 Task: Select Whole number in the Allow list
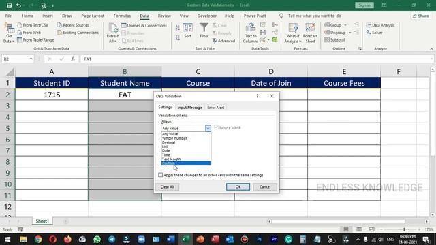pyautogui.click(x=186, y=138)
